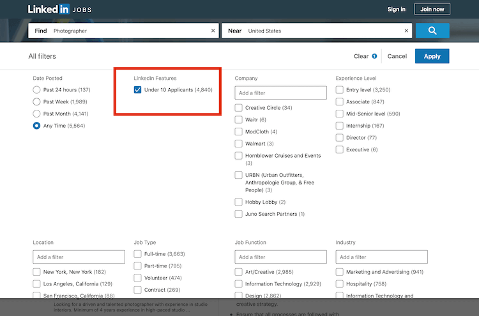This screenshot has width=479, height=316.
Task: Check the Marketing and Advertising industry box
Action: click(x=340, y=272)
